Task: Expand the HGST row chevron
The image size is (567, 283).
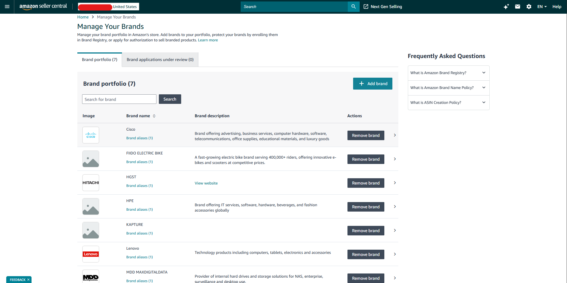Action: (x=395, y=183)
